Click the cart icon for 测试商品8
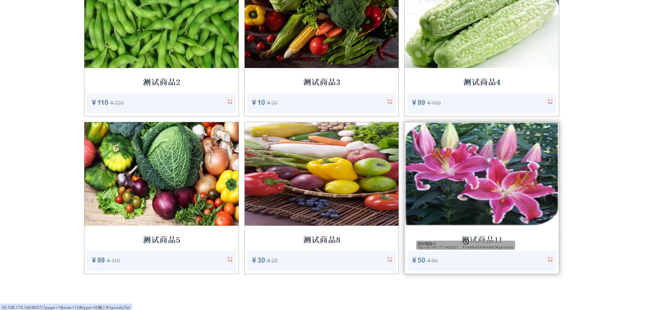The width and height of the screenshot is (648, 310). (x=390, y=260)
